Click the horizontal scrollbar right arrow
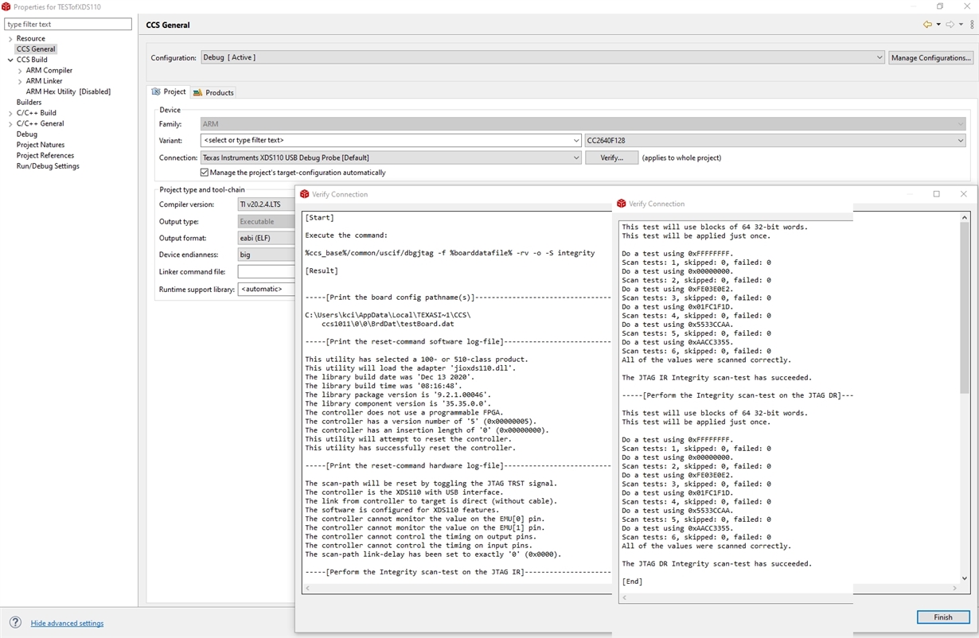The image size is (979, 638). tap(954, 588)
